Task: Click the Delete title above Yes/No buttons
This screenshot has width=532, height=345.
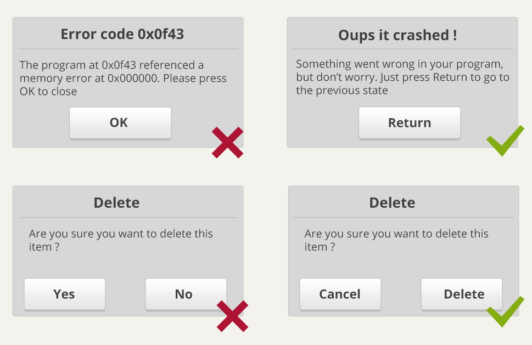Action: [116, 203]
